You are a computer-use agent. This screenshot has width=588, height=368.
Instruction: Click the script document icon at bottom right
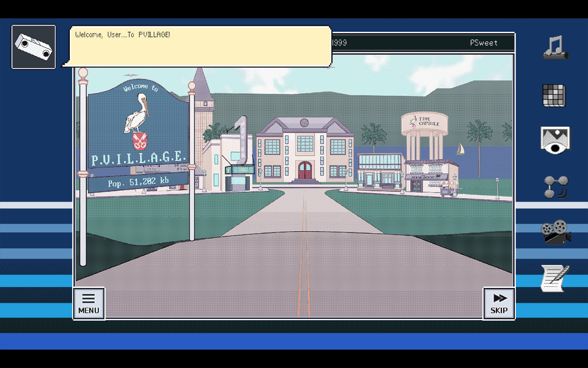(554, 279)
